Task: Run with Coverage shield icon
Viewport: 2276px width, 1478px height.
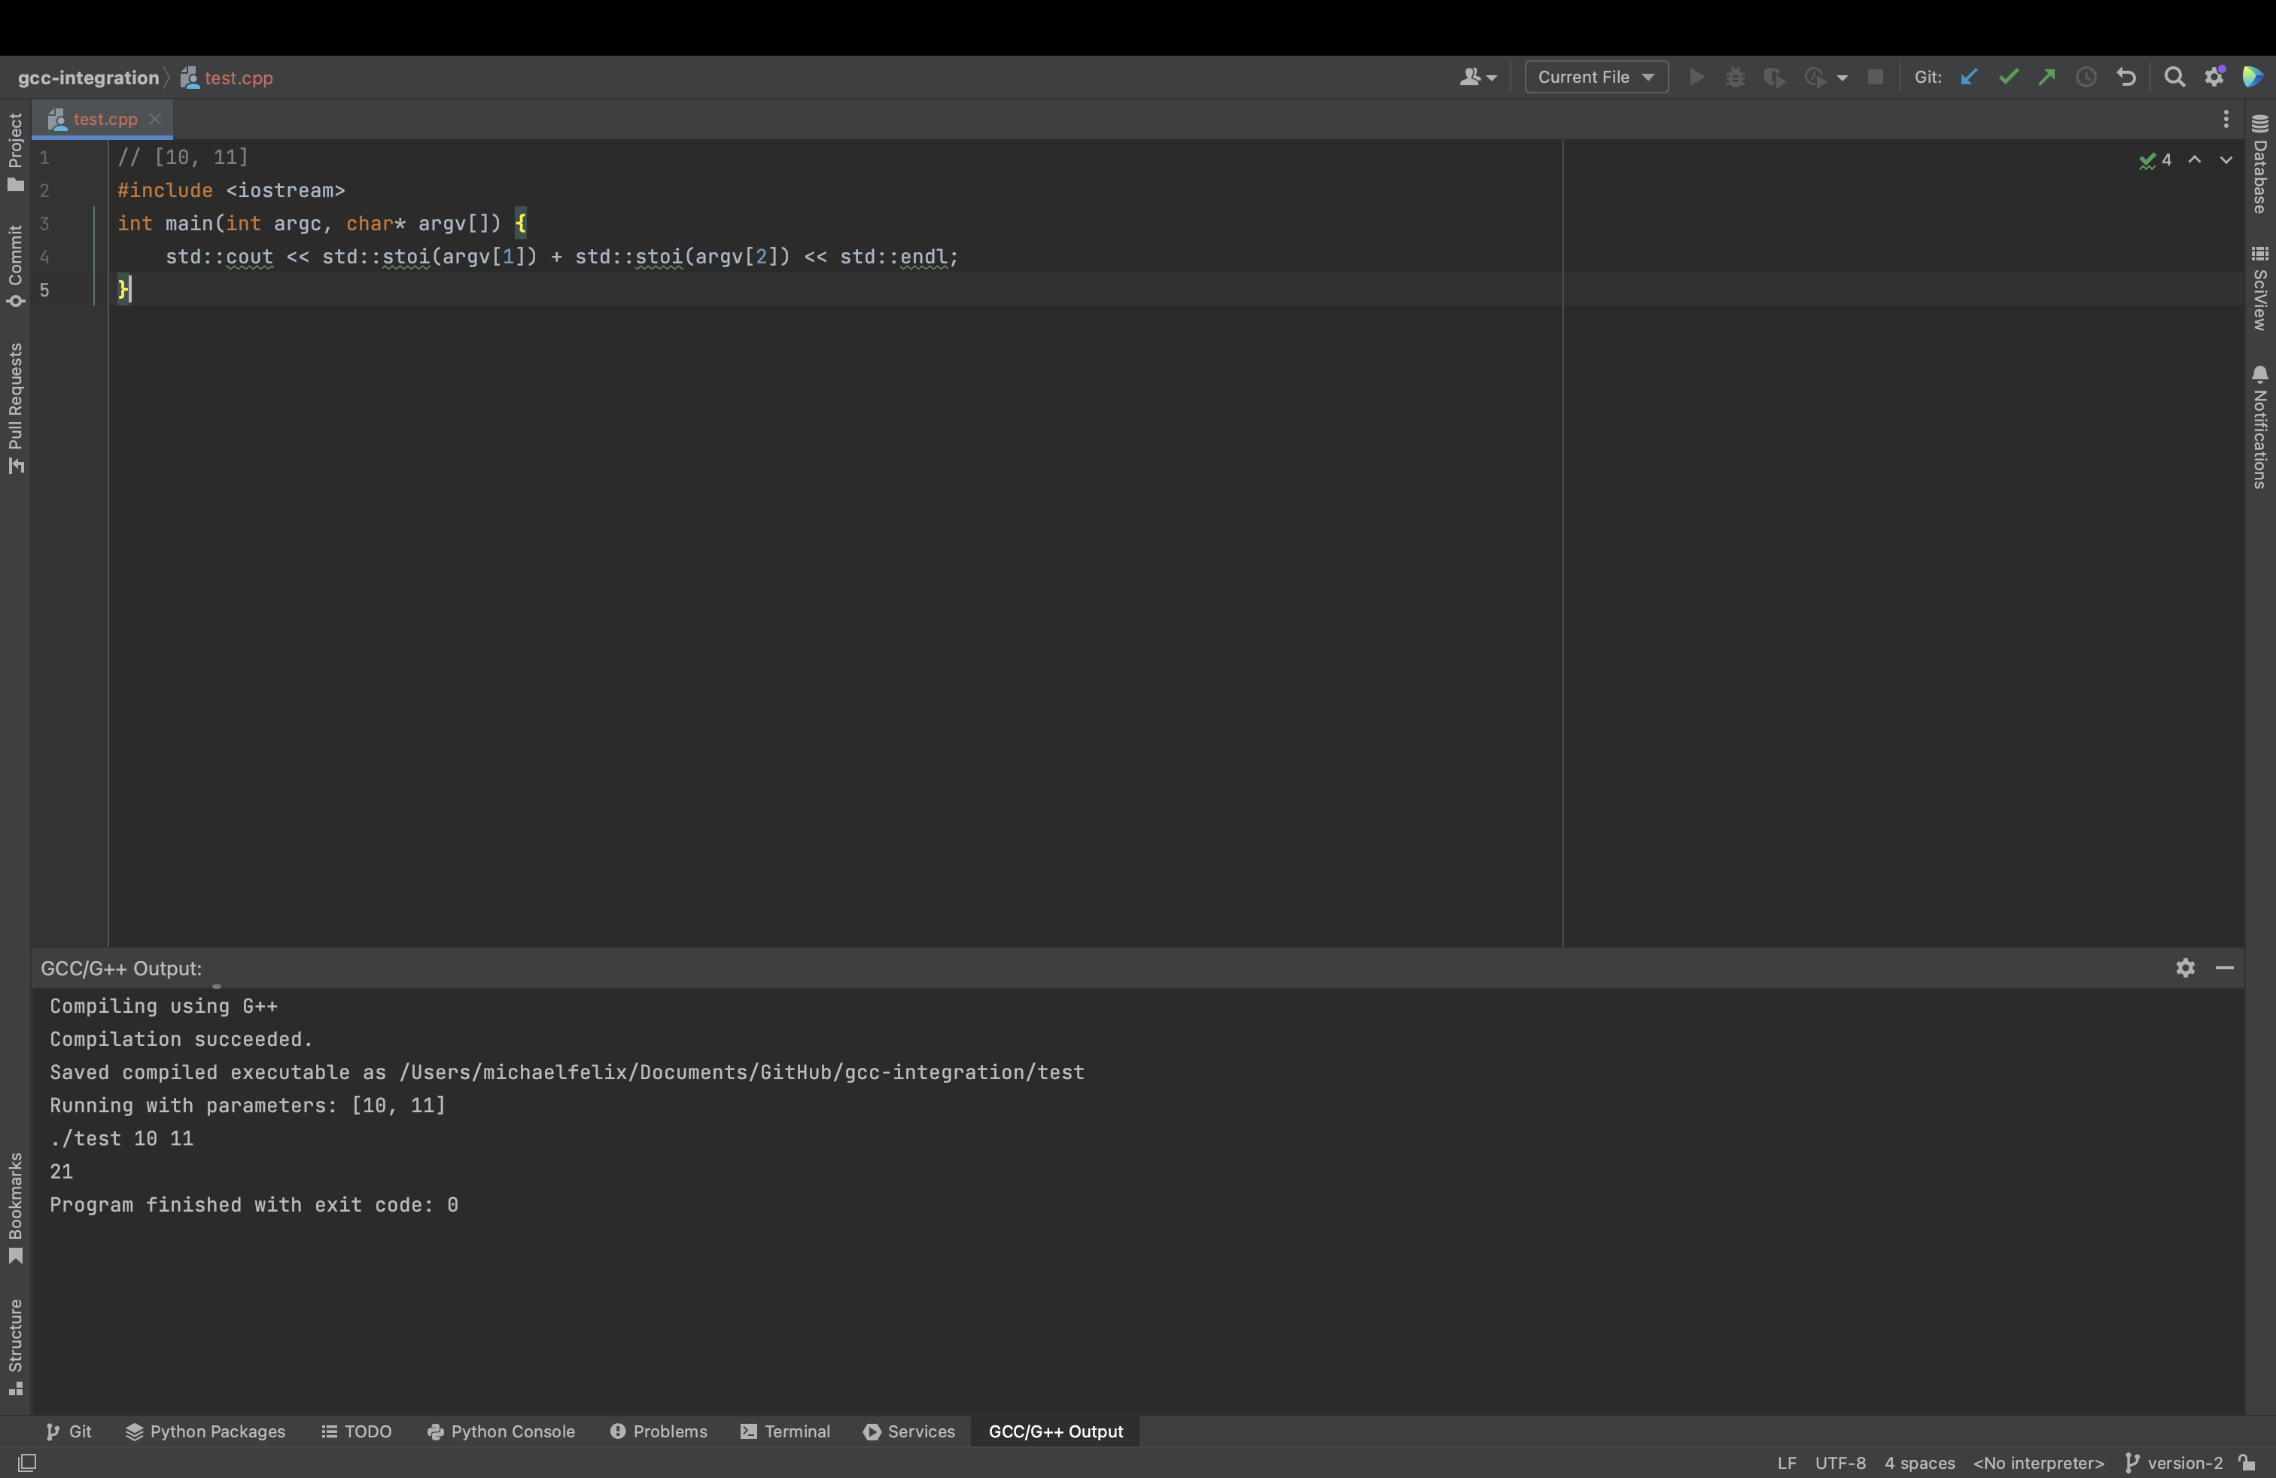Action: point(1774,78)
